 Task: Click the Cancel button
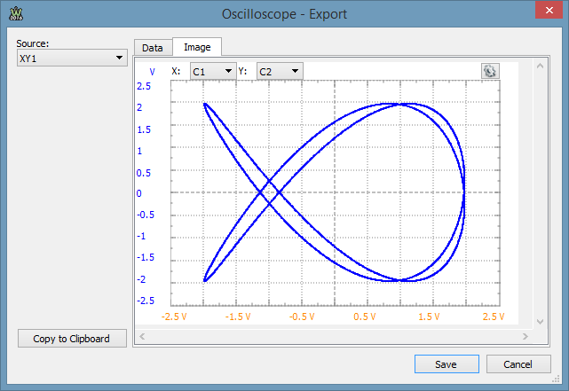tap(518, 364)
